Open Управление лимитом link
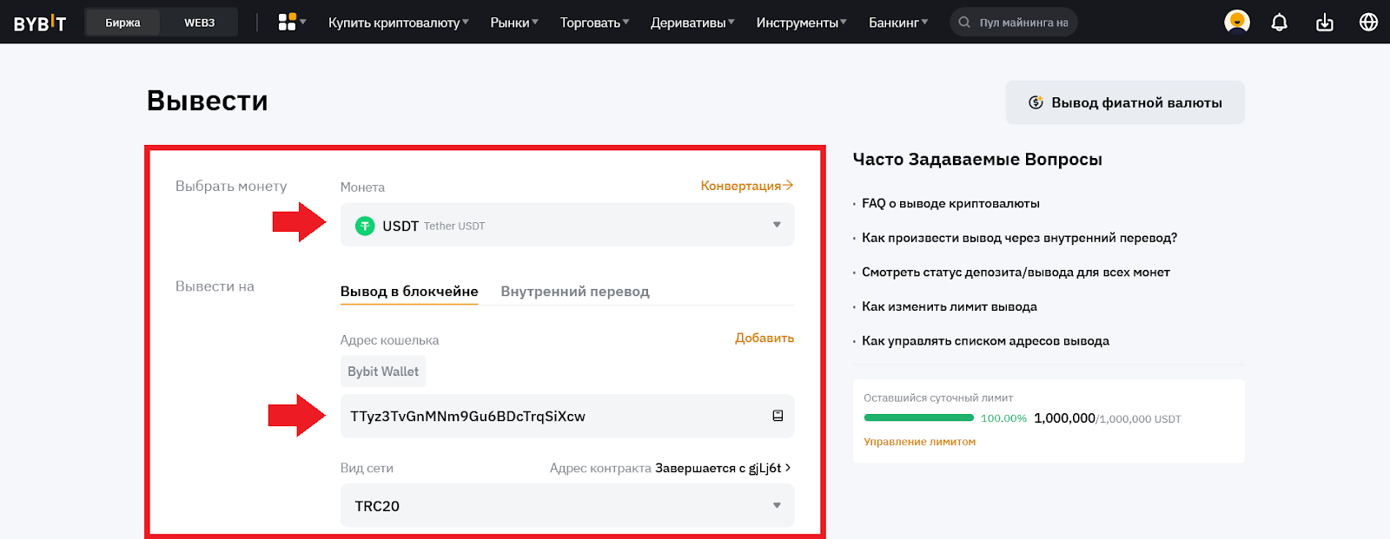 tap(919, 442)
